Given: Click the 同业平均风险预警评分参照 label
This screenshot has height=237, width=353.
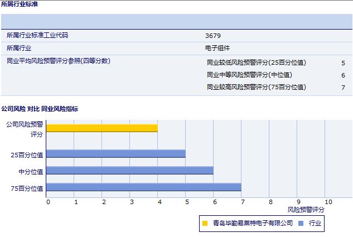Looking at the screenshot, I should (x=58, y=61).
